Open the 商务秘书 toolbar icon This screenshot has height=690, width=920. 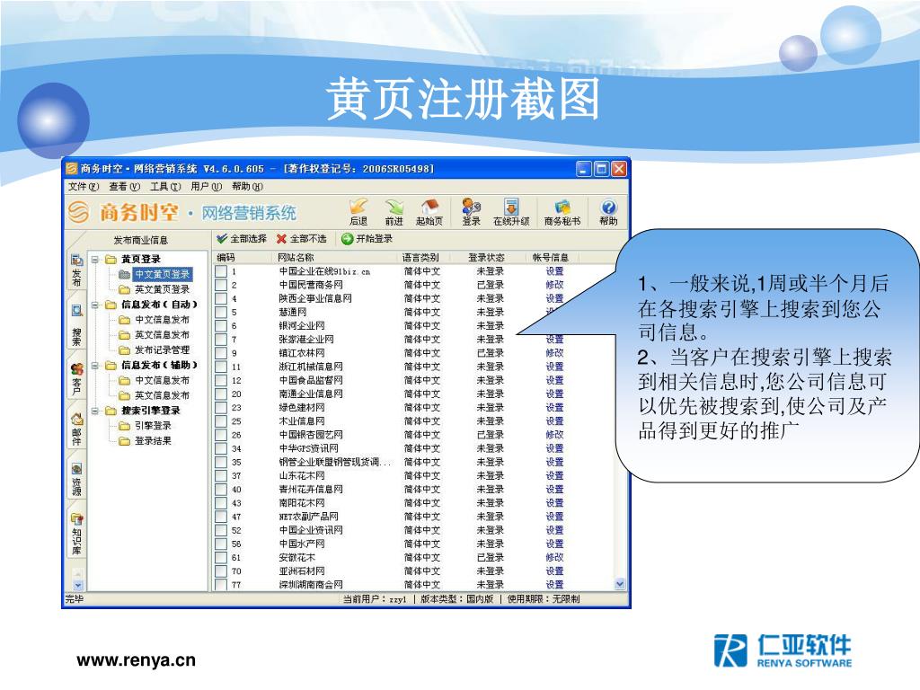click(x=562, y=212)
